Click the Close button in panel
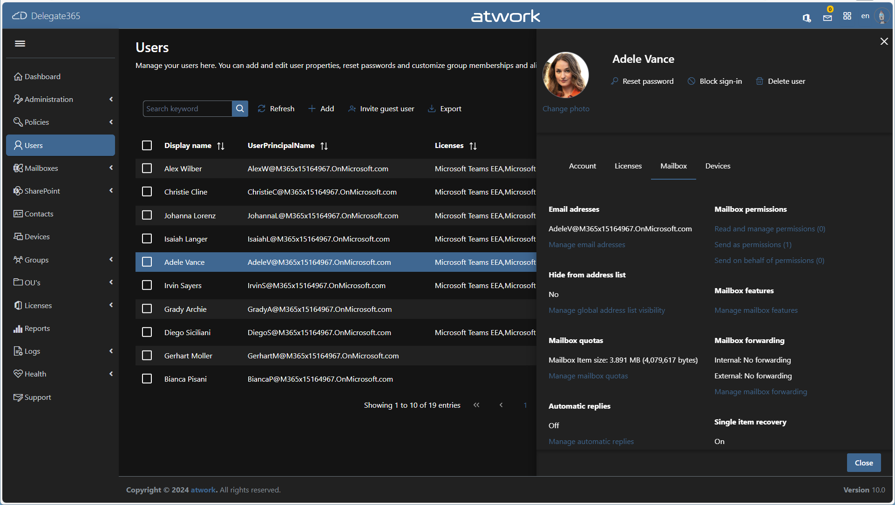Screen dimensions: 895x505 [863, 463]
